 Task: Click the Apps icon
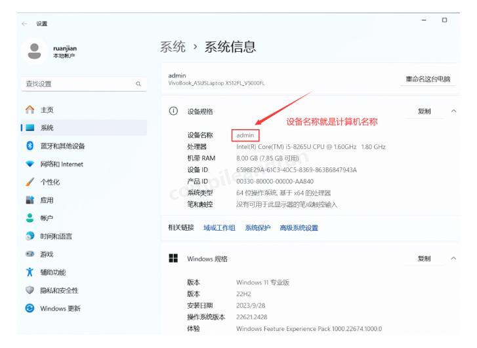(30, 200)
